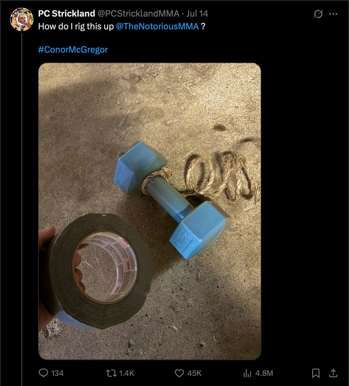Click the 134 replies count
The height and width of the screenshot is (386, 349).
(57, 373)
